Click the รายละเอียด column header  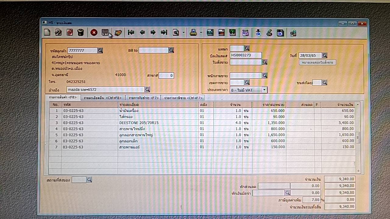(158, 105)
